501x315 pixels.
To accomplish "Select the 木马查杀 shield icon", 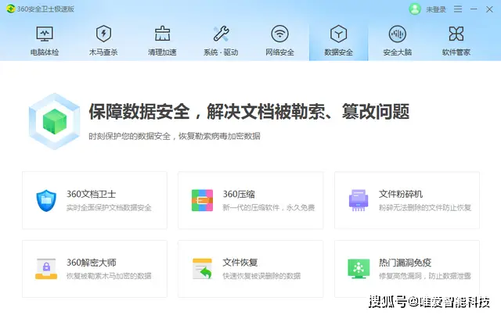I will click(x=103, y=34).
